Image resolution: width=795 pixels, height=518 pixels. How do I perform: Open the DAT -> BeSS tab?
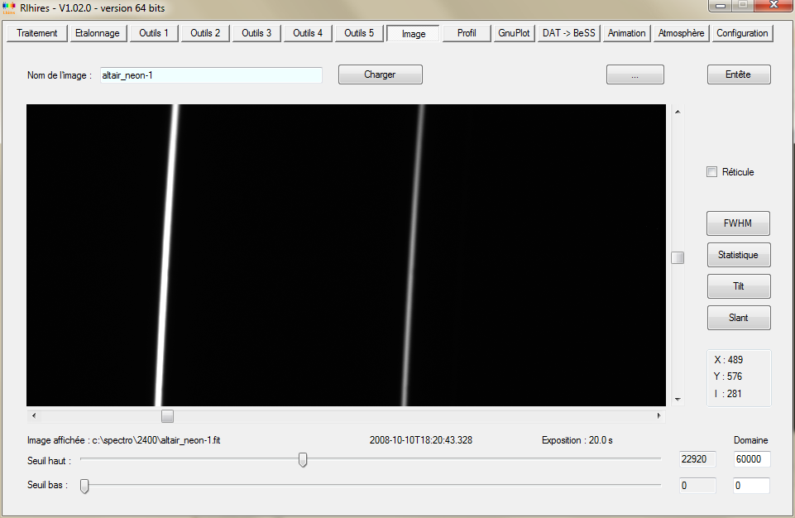(569, 33)
